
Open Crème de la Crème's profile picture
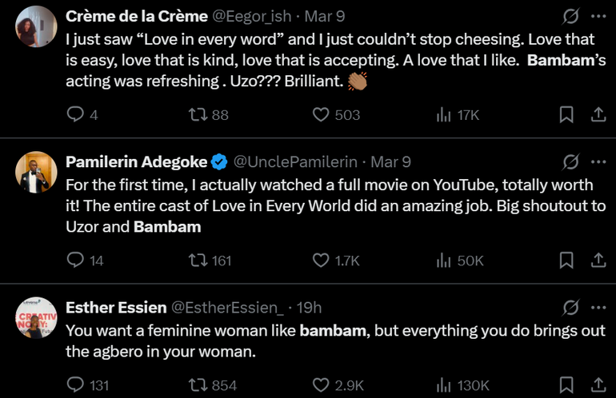pos(37,26)
